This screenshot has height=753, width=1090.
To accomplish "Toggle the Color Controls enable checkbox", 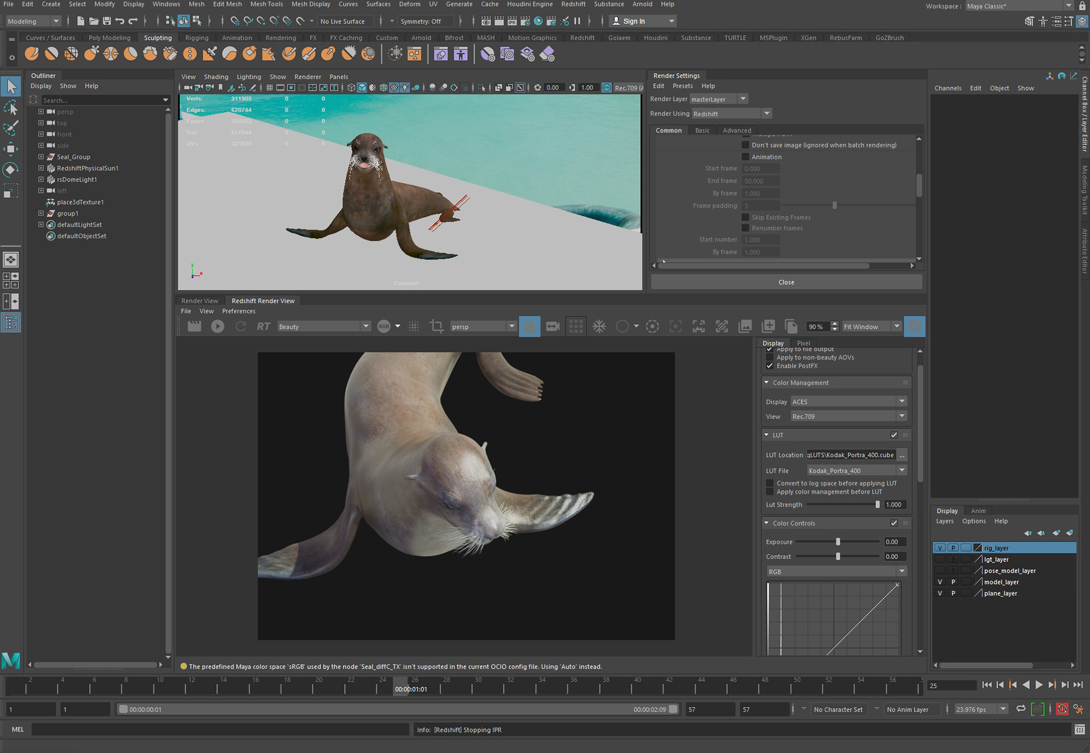I will [894, 523].
